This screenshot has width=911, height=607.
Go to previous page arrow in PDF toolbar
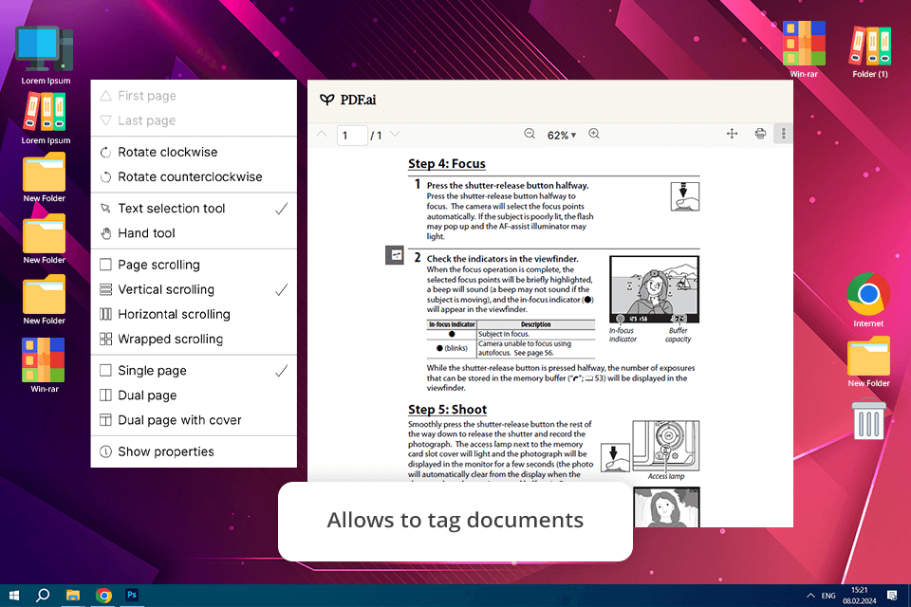pyautogui.click(x=322, y=134)
